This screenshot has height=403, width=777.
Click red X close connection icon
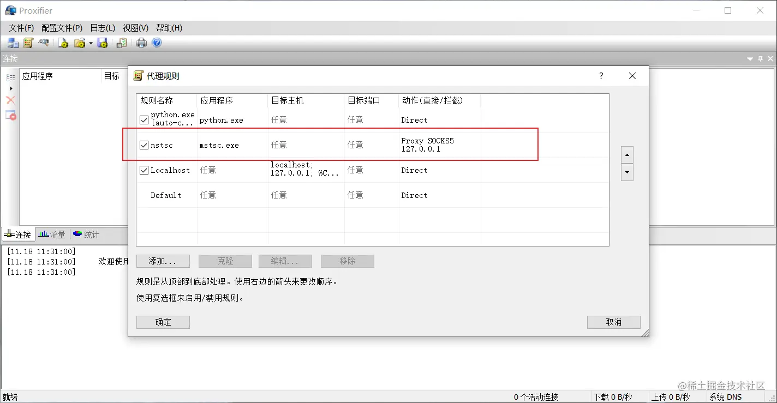(10, 100)
